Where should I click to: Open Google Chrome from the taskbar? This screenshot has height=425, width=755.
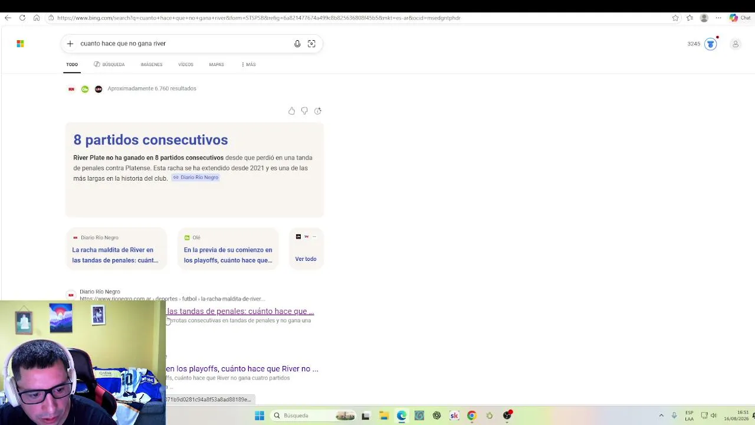472,416
